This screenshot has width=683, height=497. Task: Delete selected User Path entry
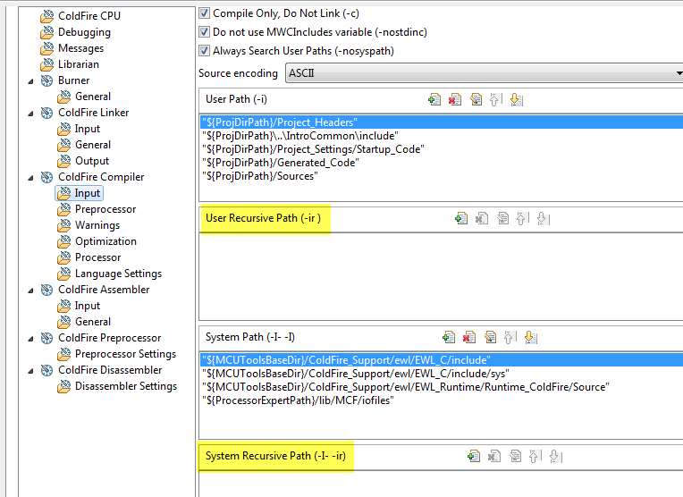click(x=455, y=100)
